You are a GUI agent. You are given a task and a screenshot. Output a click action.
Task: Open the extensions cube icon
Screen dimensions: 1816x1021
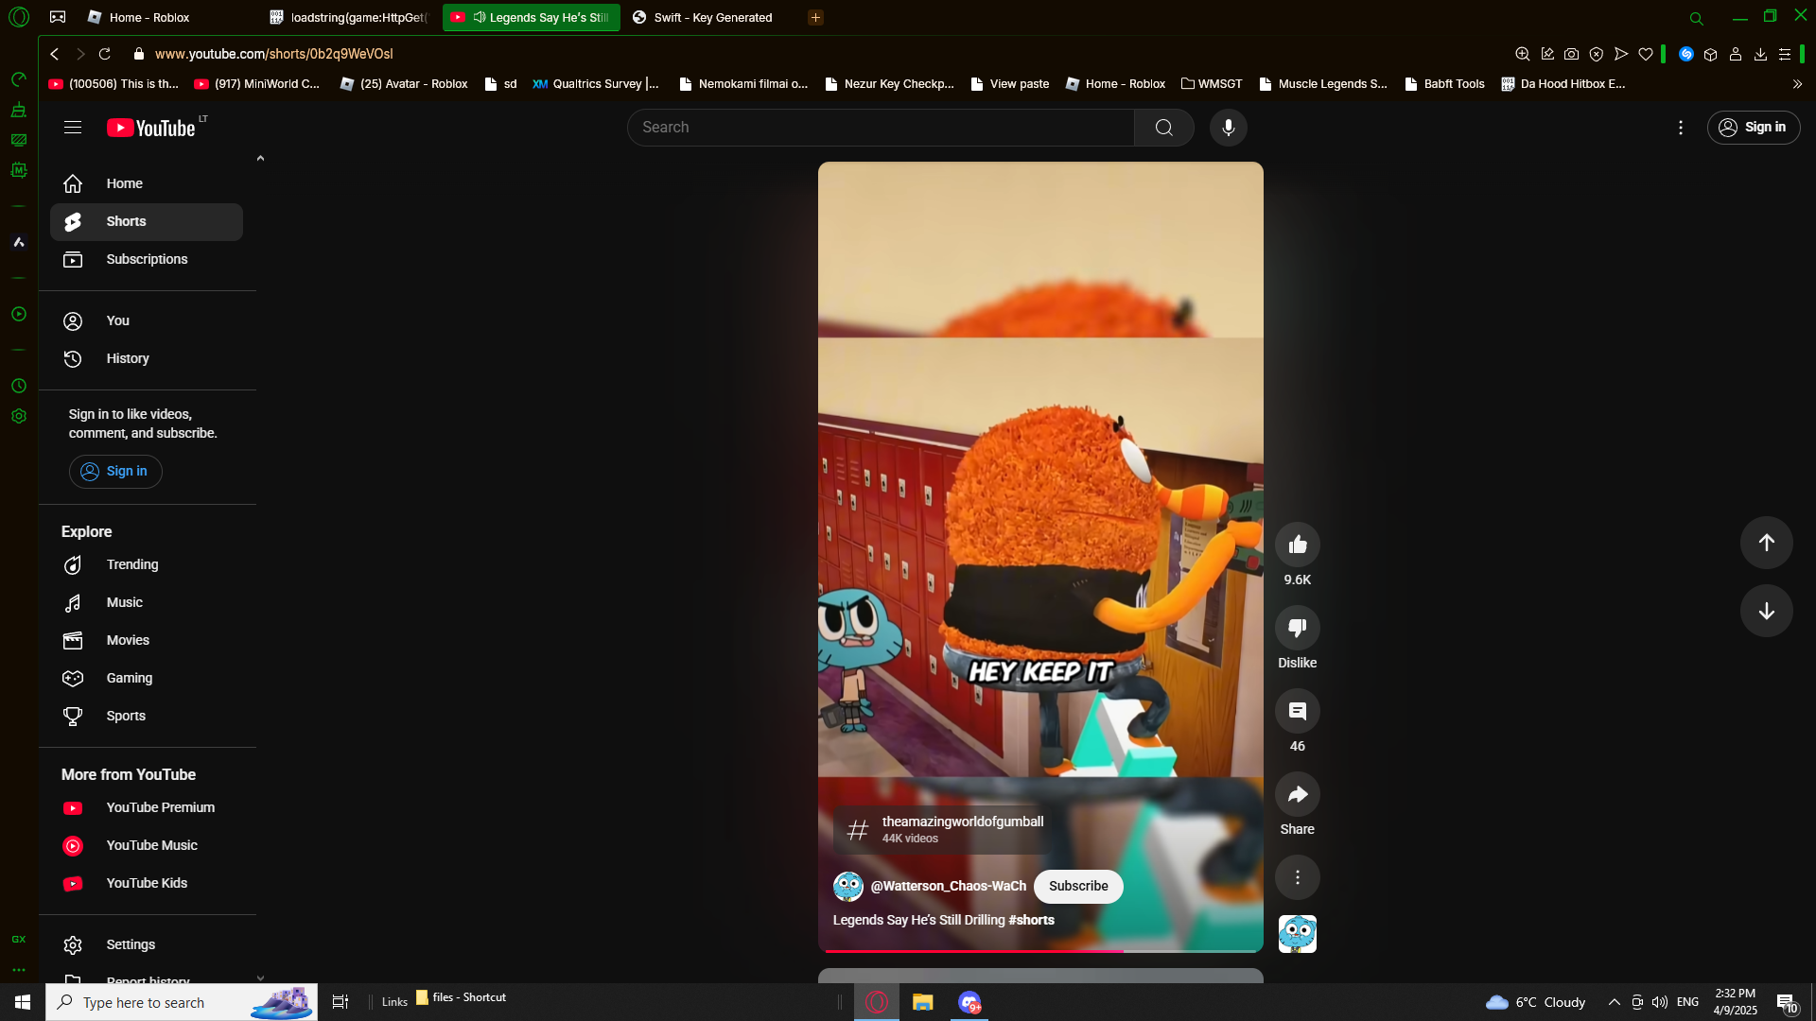tap(1710, 54)
